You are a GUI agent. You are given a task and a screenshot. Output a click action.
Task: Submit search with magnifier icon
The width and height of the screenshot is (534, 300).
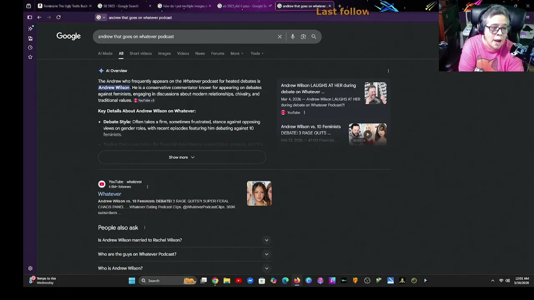pyautogui.click(x=314, y=37)
